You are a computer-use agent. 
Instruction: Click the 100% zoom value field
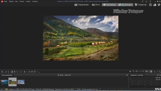[147, 71]
